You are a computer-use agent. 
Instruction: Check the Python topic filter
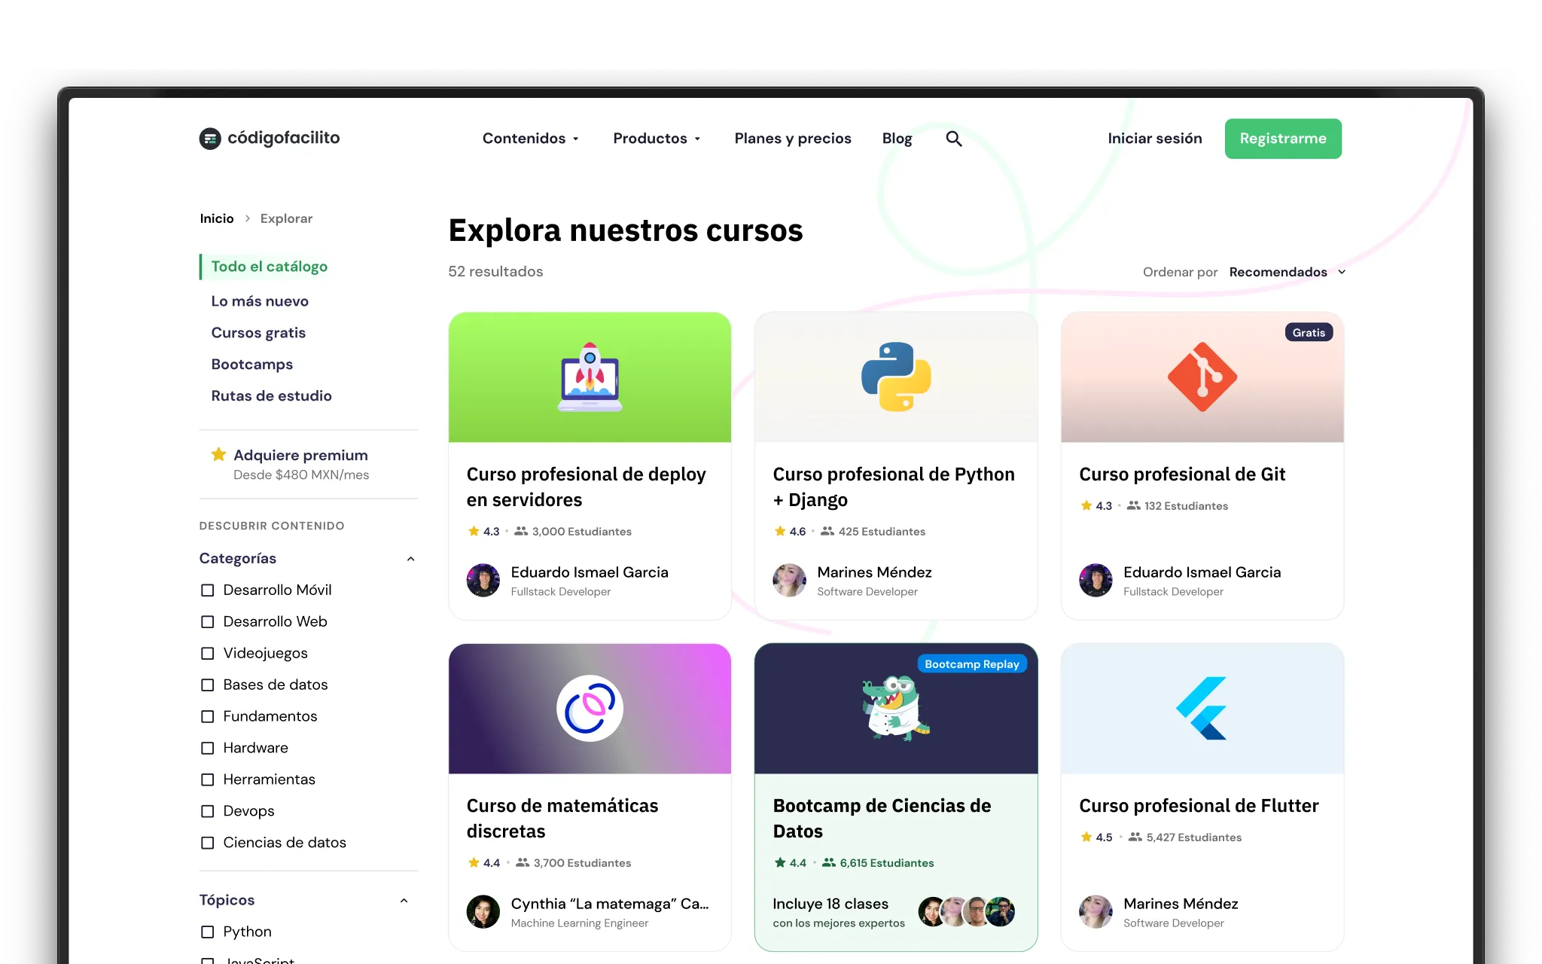coord(207,932)
